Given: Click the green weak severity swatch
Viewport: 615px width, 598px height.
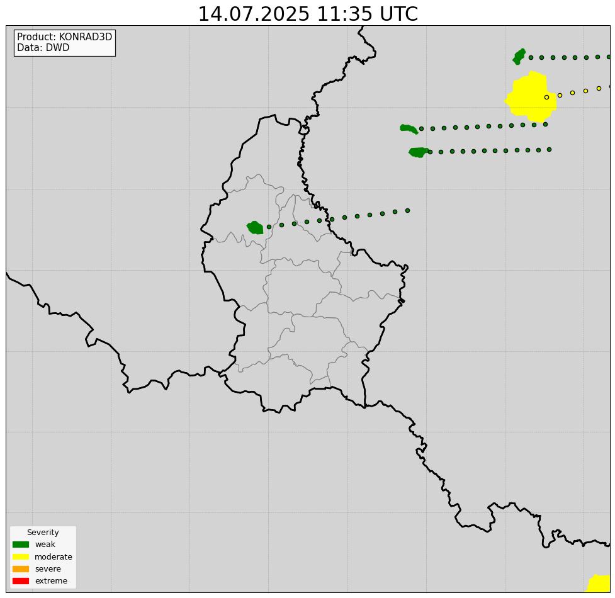Looking at the screenshot, I should pyautogui.click(x=20, y=544).
